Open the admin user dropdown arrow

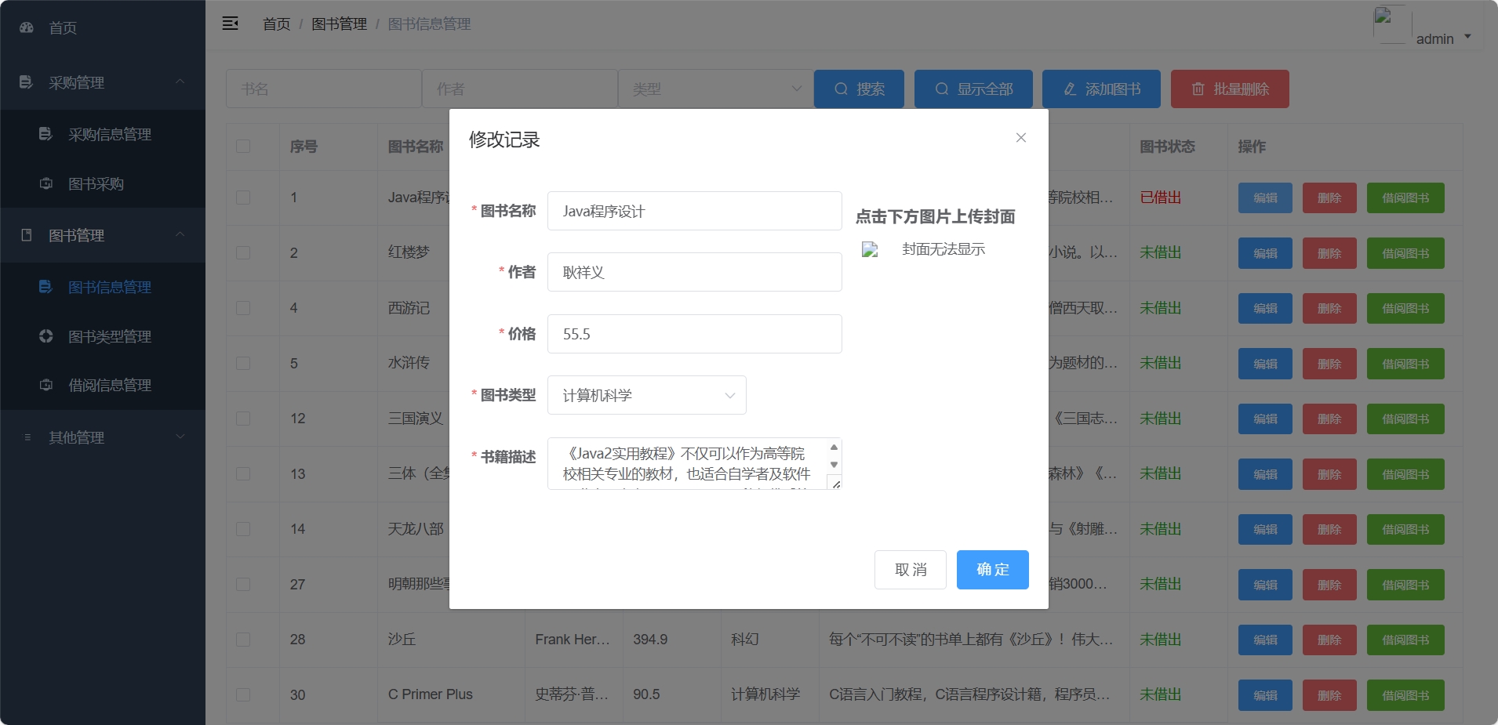(1467, 37)
